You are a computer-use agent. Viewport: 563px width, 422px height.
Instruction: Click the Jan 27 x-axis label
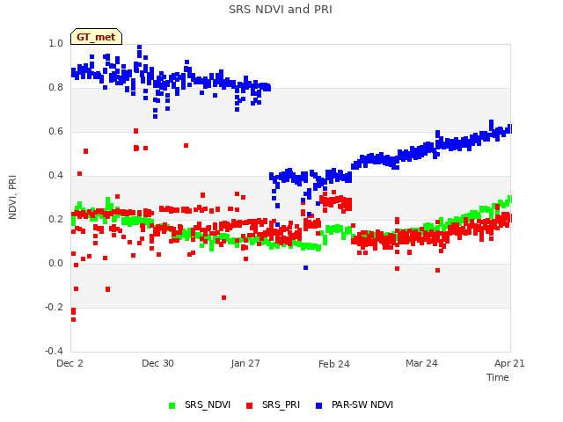pos(245,363)
